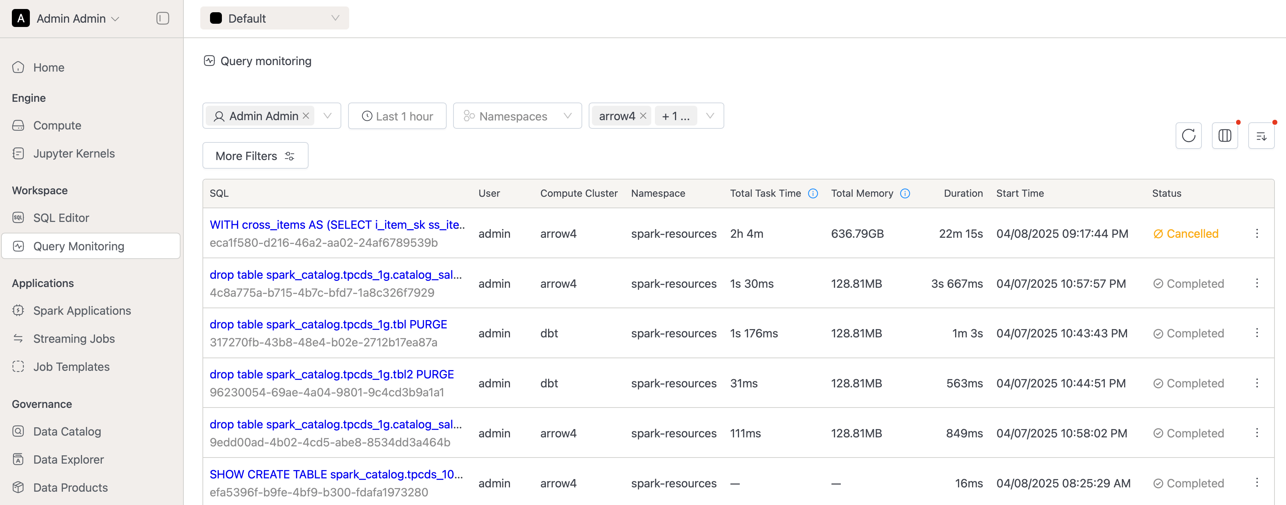Screen dimensions: 1286x505
Task: Open the column settings icon
Action: pos(1225,136)
